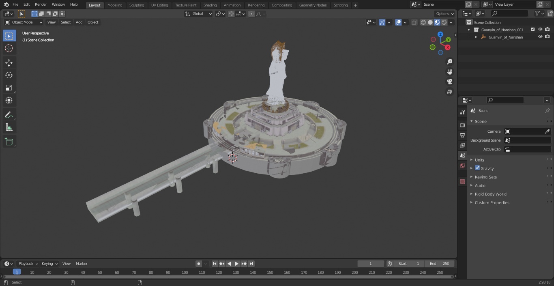Switch orthographic/perspective grid icon
The width and height of the screenshot is (554, 286).
tap(449, 92)
